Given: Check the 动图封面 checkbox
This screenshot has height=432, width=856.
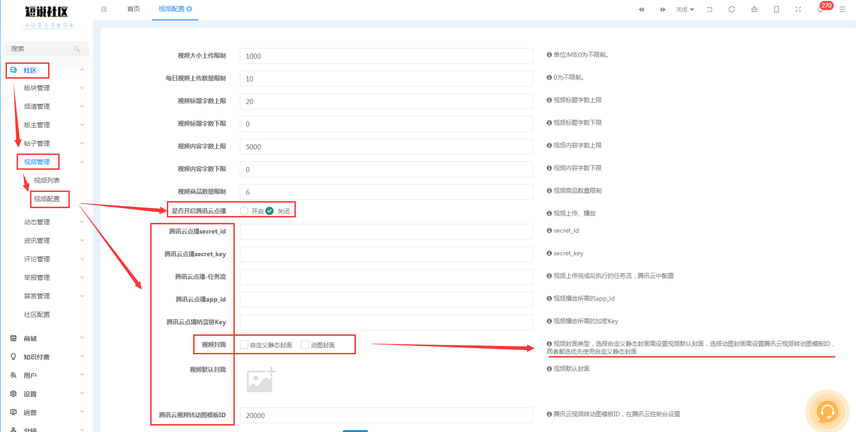Looking at the screenshot, I should coord(305,345).
